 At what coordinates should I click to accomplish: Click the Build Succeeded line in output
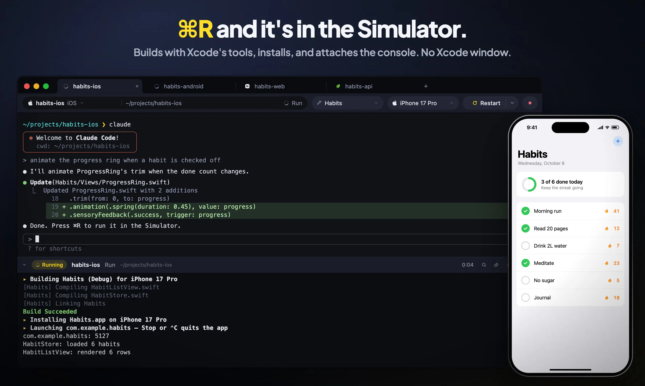[50, 312]
